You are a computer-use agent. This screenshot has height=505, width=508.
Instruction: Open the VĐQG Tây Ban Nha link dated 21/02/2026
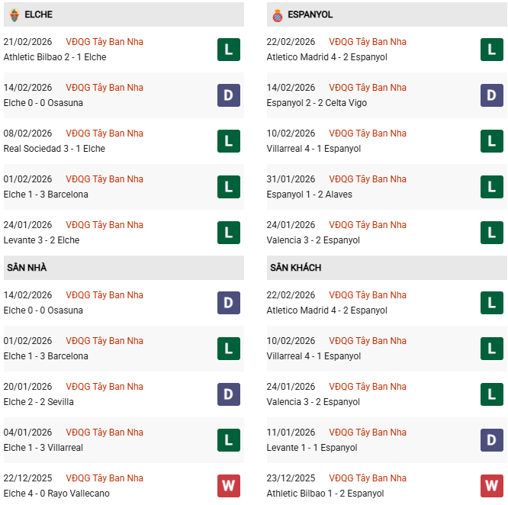[104, 42]
